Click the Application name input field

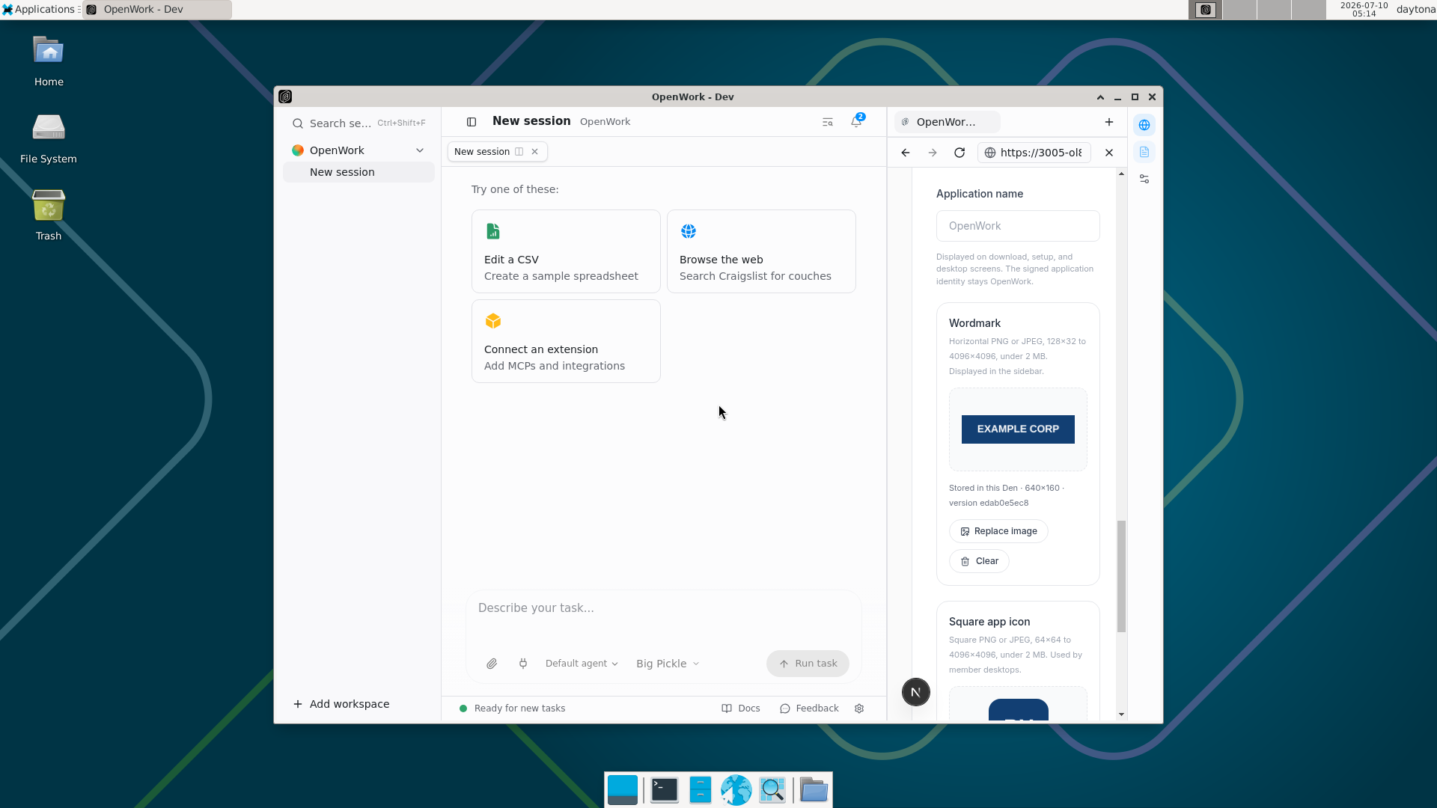pos(1018,226)
